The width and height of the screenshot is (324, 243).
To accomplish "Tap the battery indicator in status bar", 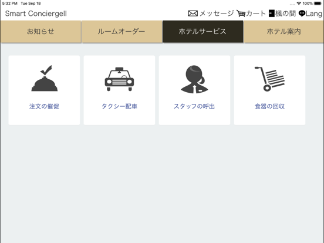I will pyautogui.click(x=318, y=4).
